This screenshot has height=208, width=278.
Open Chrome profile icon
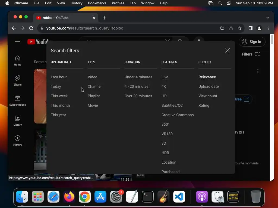[259, 28]
